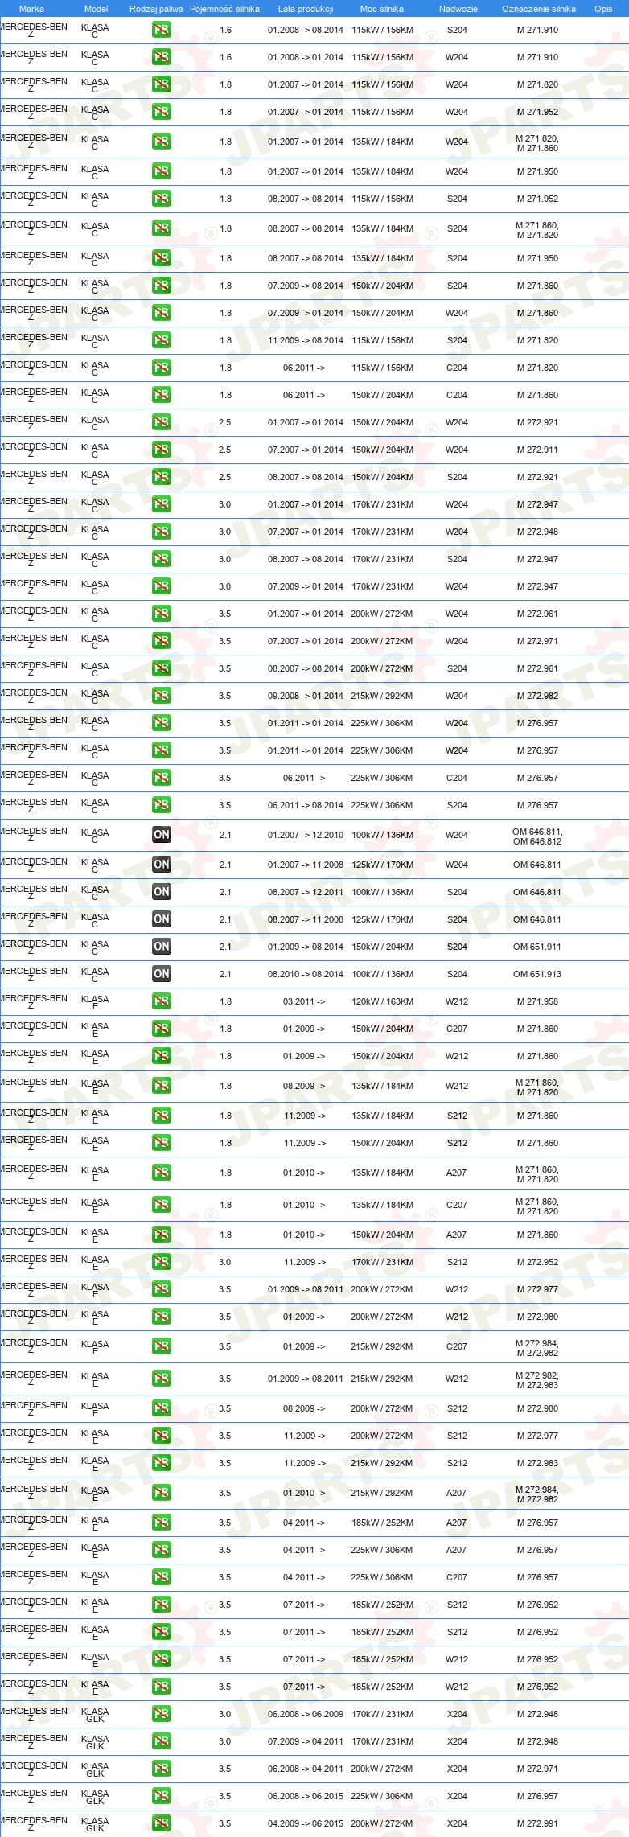This screenshot has width=629, height=1837.
Task: Click the Model column header
Action: 96,9
